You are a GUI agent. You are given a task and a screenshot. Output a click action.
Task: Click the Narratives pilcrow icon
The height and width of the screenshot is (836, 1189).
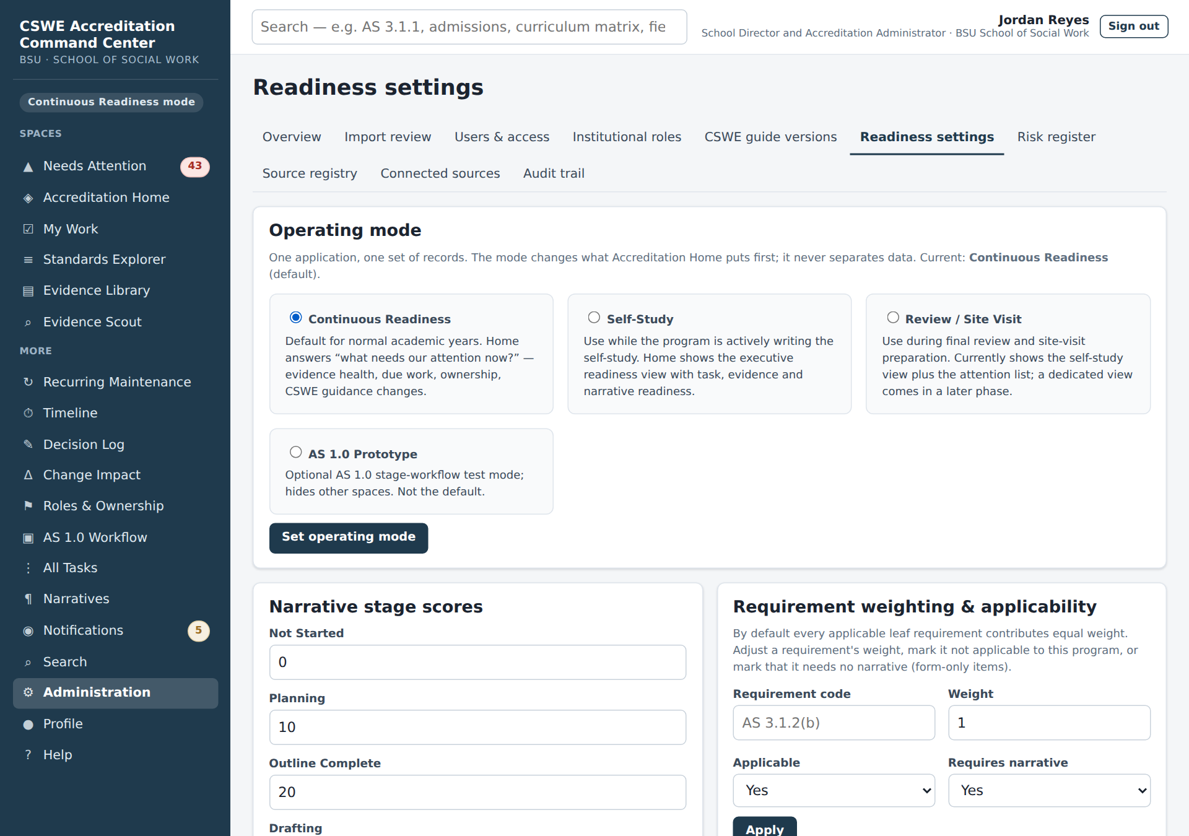(28, 599)
